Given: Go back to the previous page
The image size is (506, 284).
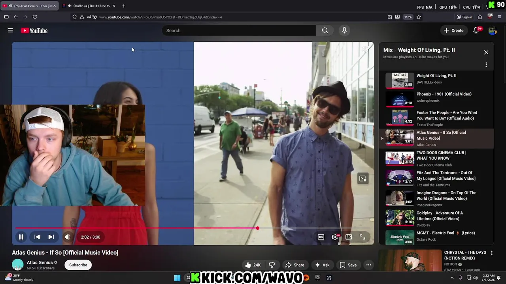Looking at the screenshot, I should 16,17.
